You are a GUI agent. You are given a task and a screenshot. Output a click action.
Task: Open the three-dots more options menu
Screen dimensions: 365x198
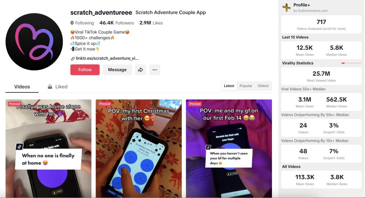point(155,70)
